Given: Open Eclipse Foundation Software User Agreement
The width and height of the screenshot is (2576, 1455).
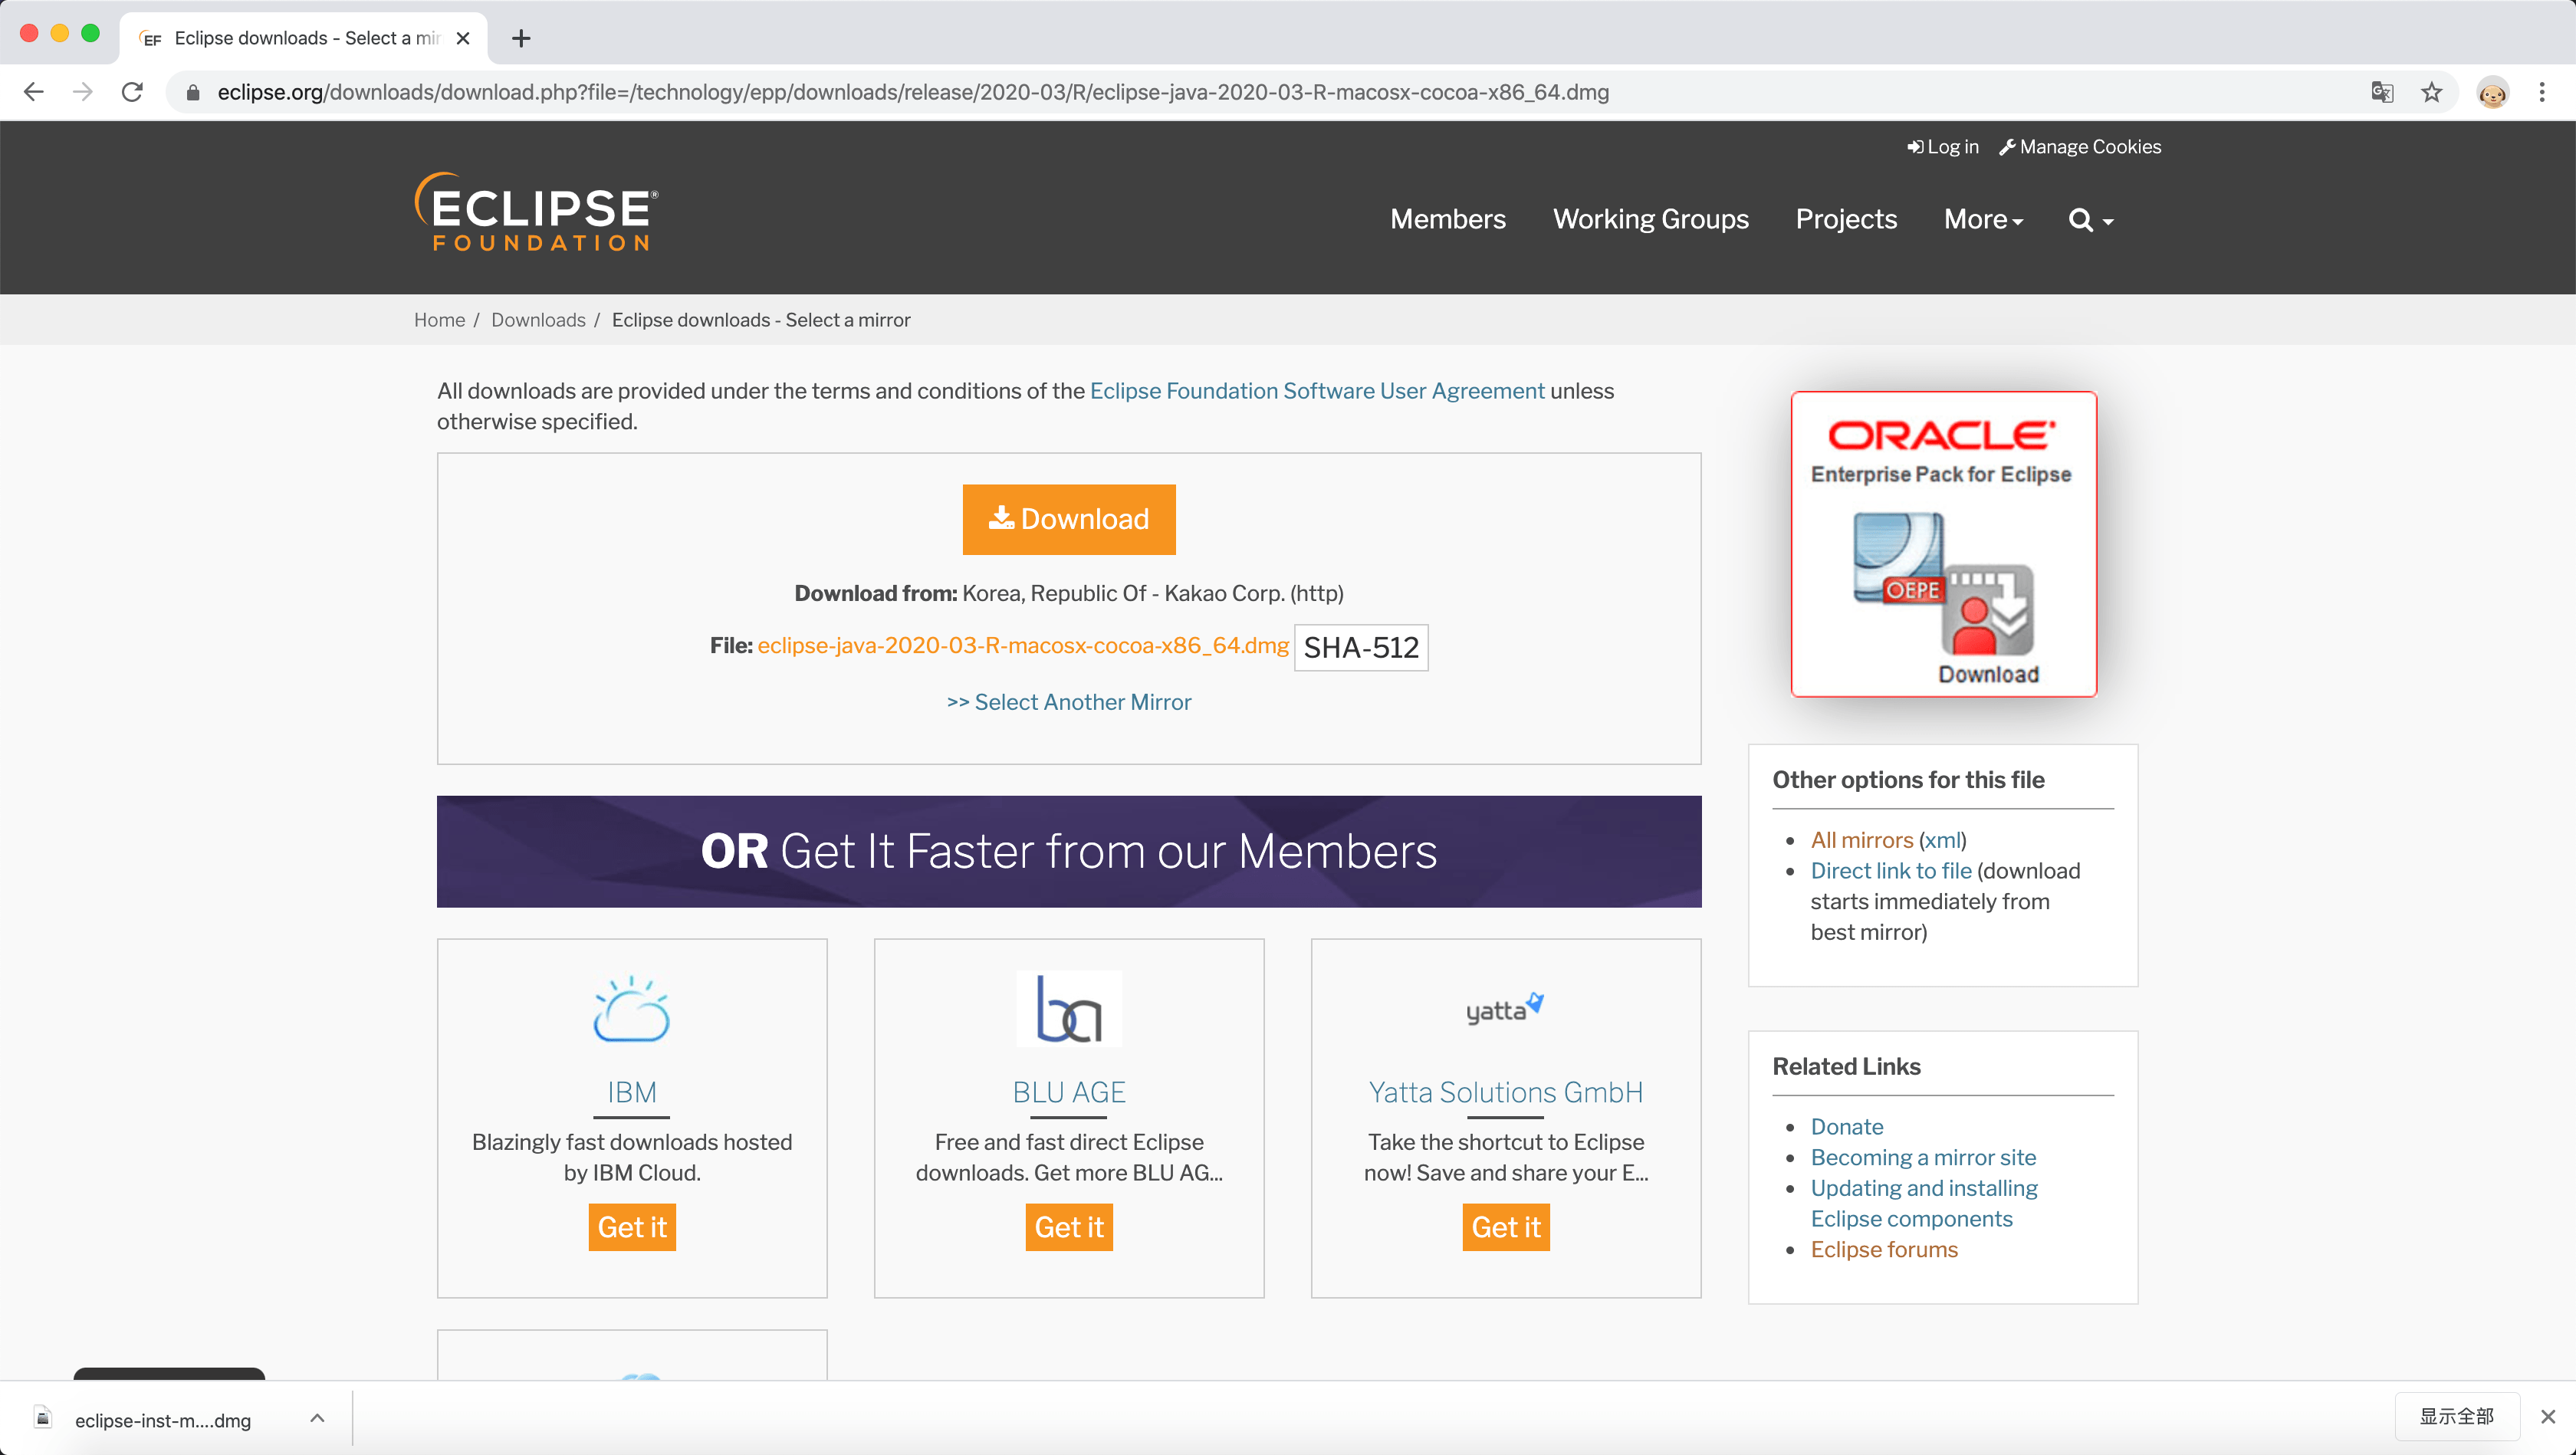Looking at the screenshot, I should click(1316, 391).
